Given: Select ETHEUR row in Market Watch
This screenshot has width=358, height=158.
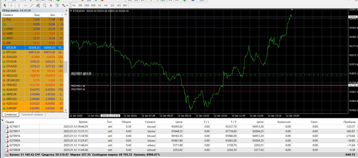Looking at the screenshot, I should tap(32, 61).
